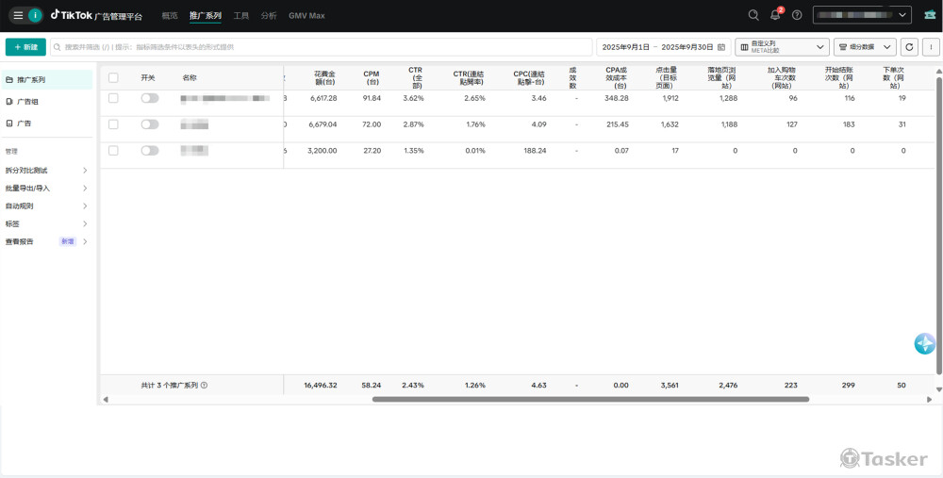This screenshot has width=943, height=478.
Task: Open the 细分数据 breakdown dropdown
Action: coord(865,47)
